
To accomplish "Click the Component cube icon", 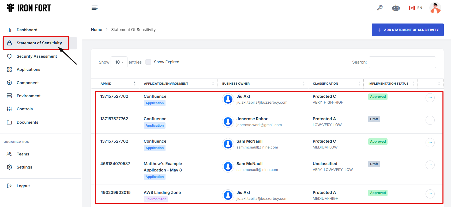I will click(x=9, y=83).
